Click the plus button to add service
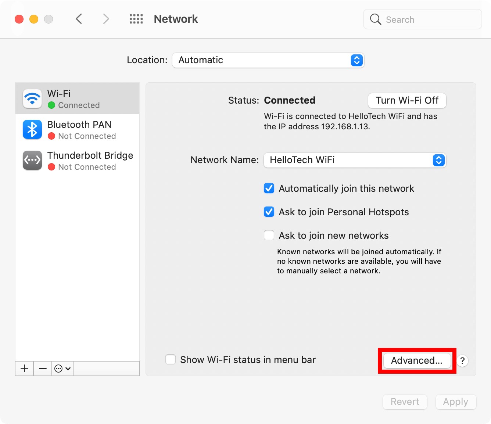Screen dimensions: 491x424 [x=24, y=369]
